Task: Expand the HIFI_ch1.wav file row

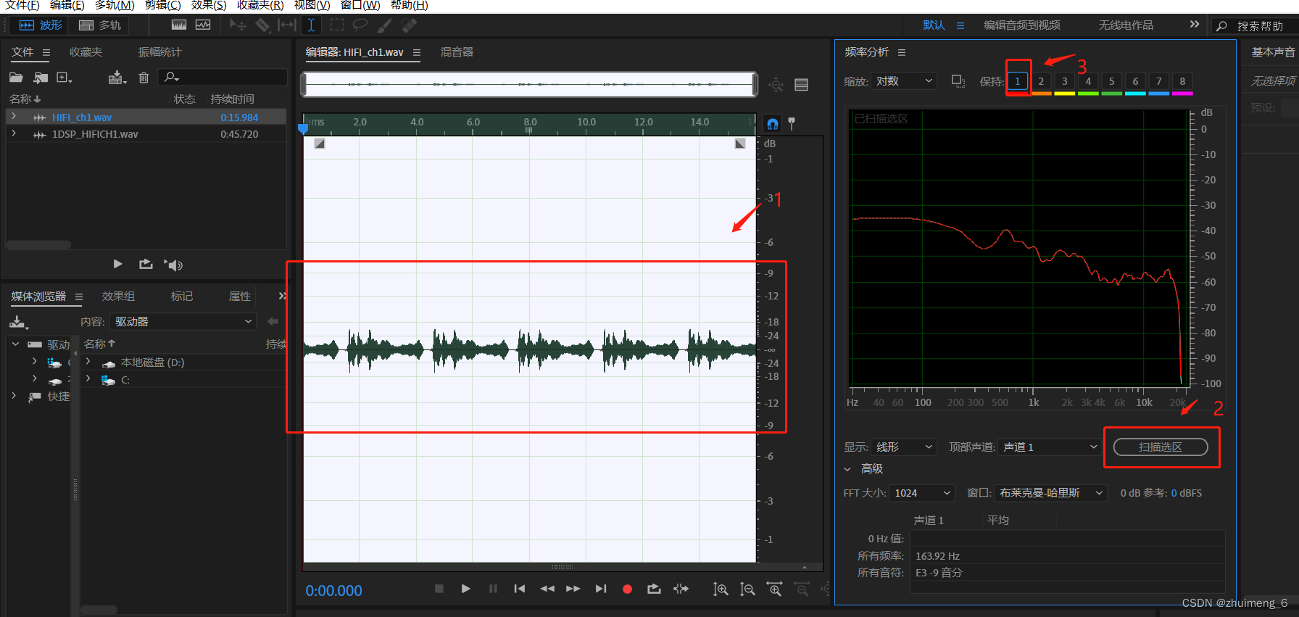Action: 14,116
